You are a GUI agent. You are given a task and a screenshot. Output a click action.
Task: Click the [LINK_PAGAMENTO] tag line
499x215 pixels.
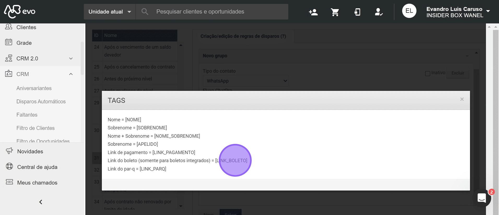click(151, 153)
